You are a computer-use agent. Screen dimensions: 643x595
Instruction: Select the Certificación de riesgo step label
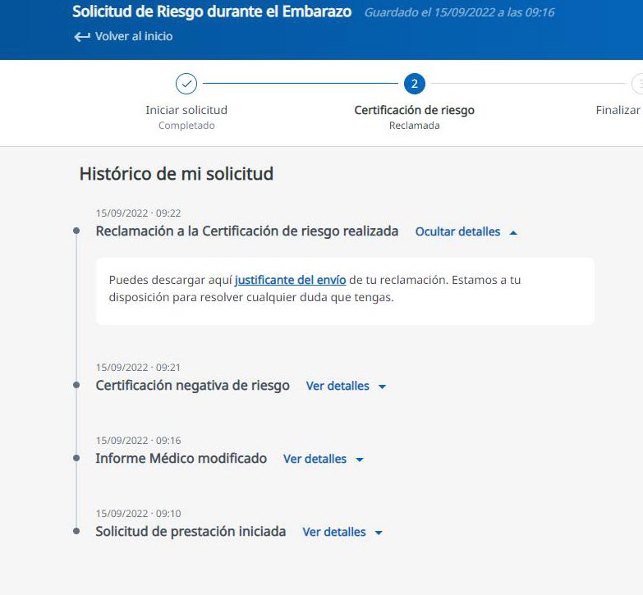click(414, 110)
